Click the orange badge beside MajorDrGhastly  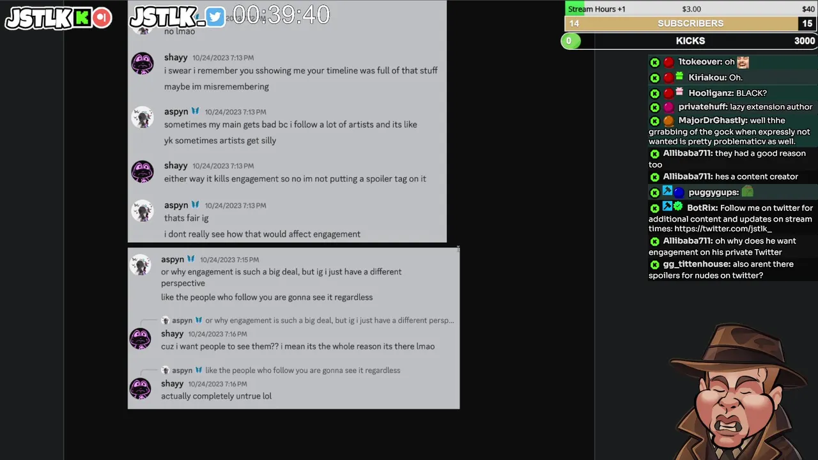click(668, 121)
